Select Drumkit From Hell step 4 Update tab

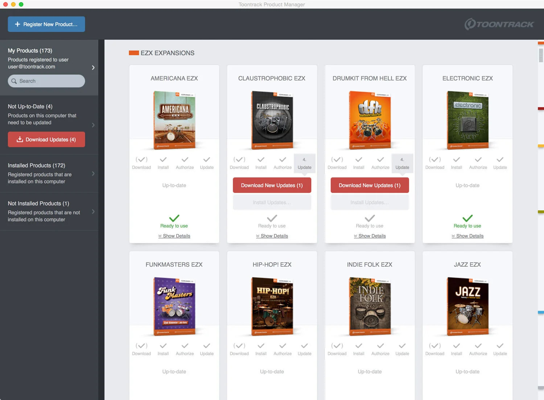402,163
